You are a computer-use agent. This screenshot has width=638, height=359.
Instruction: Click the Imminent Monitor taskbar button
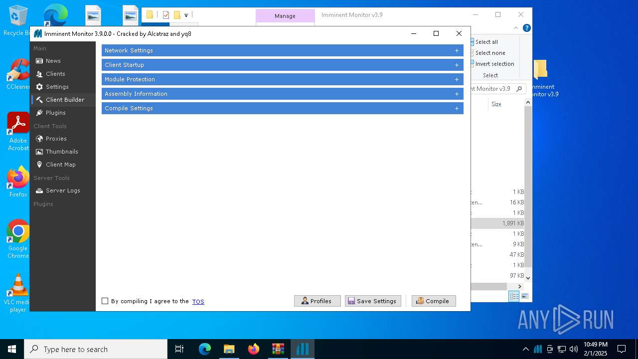coord(302,349)
